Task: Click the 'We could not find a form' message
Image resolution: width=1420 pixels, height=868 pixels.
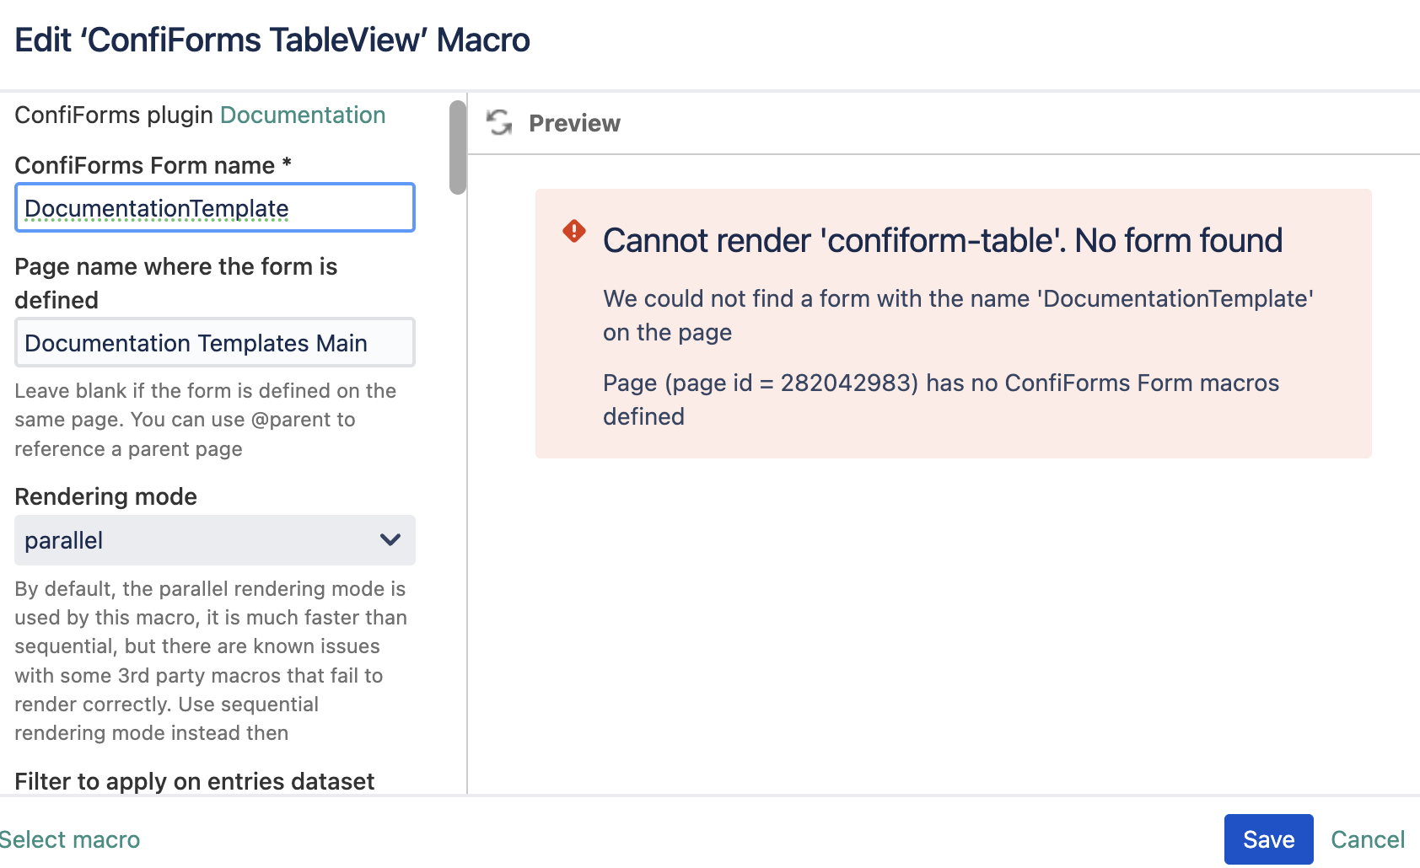Action: 958,315
